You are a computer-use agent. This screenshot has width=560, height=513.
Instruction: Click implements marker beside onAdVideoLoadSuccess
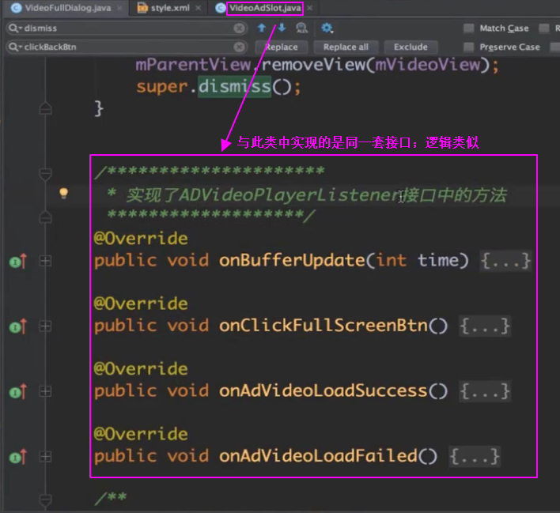point(17,391)
